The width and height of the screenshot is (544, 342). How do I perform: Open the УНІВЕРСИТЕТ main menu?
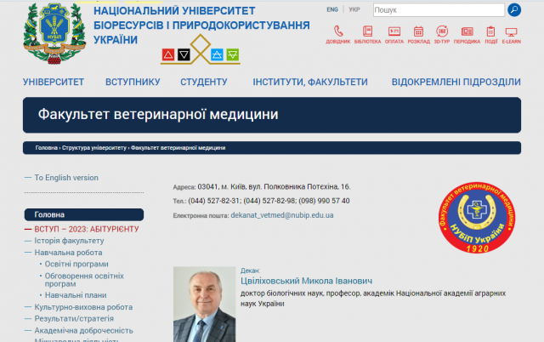[x=54, y=82]
